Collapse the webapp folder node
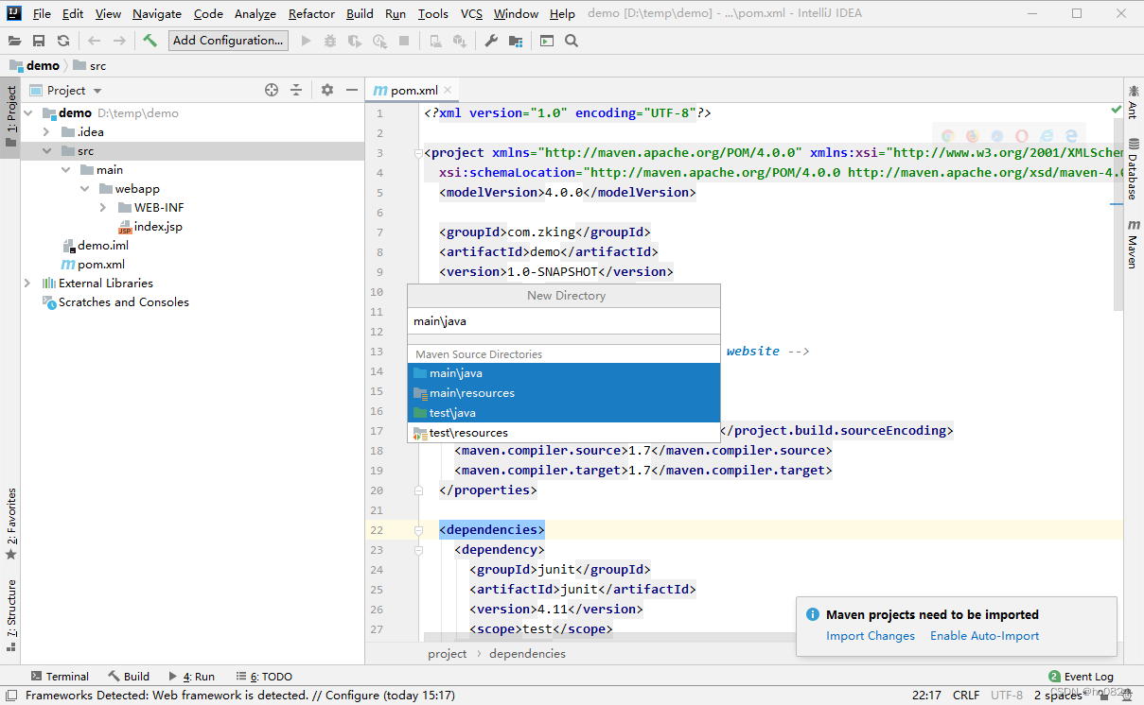1144x705 pixels. click(84, 189)
